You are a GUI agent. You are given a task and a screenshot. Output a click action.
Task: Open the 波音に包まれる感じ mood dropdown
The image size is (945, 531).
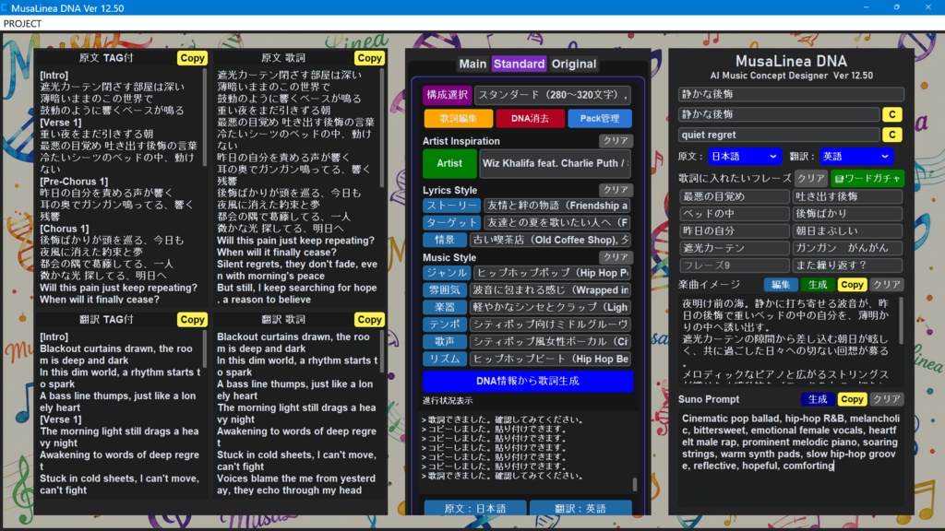pyautogui.click(x=550, y=290)
